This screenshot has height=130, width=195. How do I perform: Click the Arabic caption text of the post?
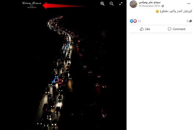point(176,11)
